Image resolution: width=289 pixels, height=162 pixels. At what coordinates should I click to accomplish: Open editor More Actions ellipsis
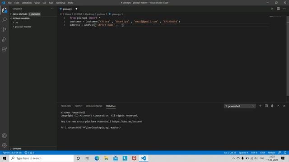(x=284, y=9)
